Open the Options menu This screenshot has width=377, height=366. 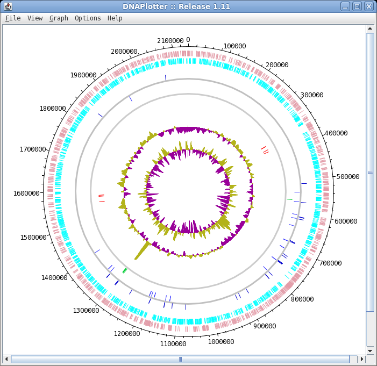tap(88, 18)
